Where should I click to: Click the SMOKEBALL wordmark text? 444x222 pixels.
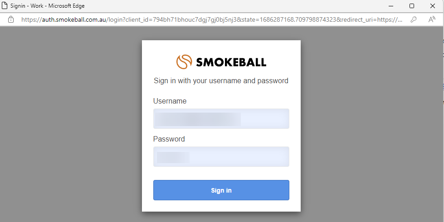pyautogui.click(x=231, y=62)
